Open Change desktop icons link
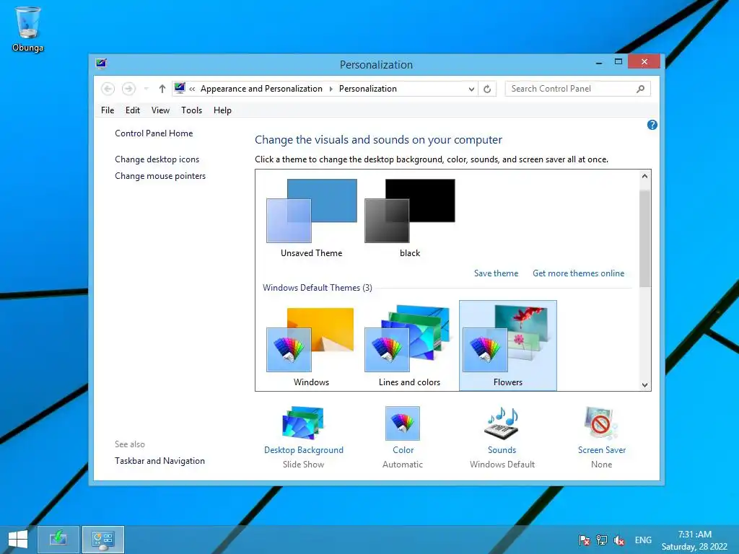This screenshot has width=739, height=554. 157,159
